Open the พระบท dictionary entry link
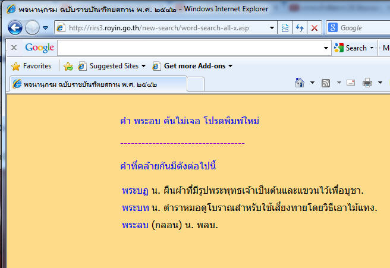 [x=136, y=208]
